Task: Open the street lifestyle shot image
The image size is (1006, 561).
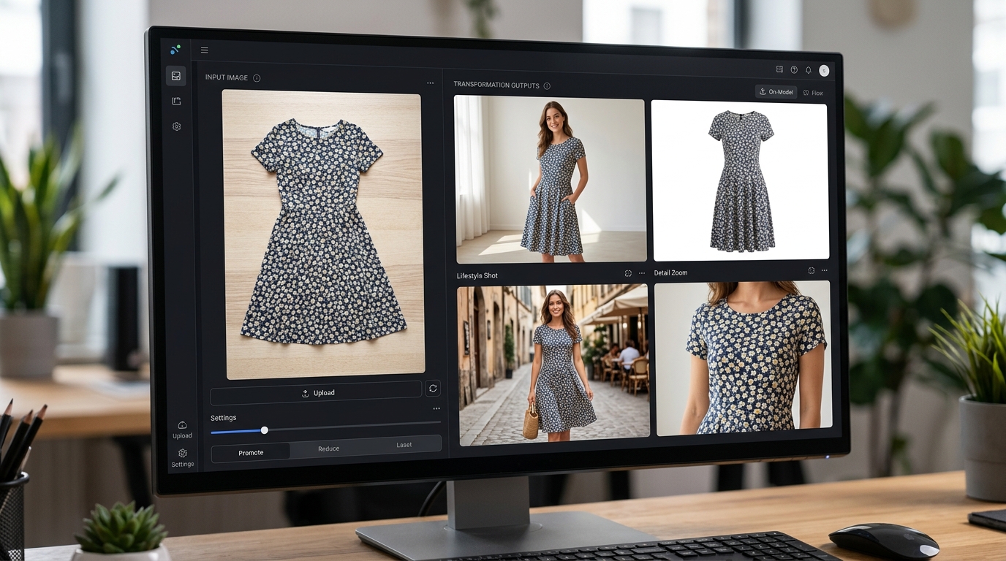Action: pos(553,365)
